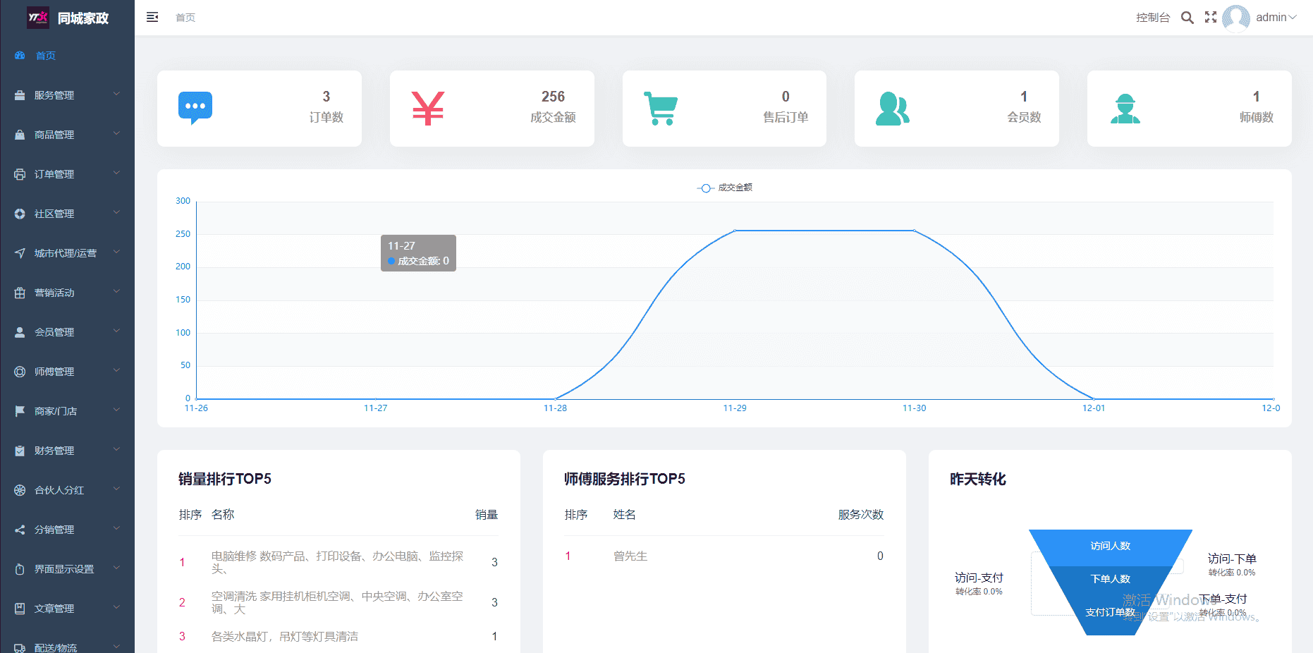Toggle fullscreen mode icon
Screen dimensions: 1313x653
(x=1211, y=17)
